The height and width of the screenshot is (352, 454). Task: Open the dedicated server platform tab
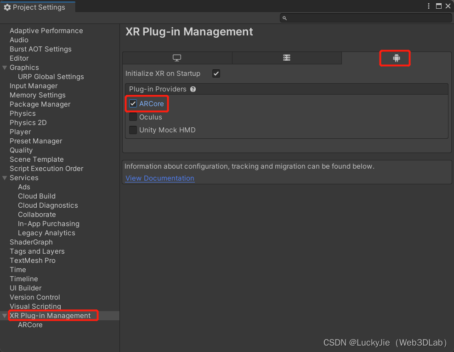coord(287,58)
